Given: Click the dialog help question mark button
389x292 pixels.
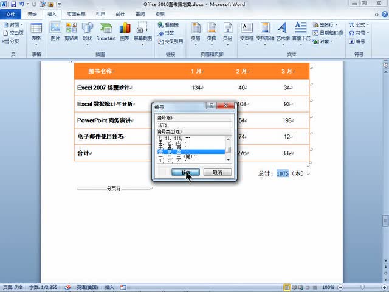Looking at the screenshot, I should pos(211,106).
